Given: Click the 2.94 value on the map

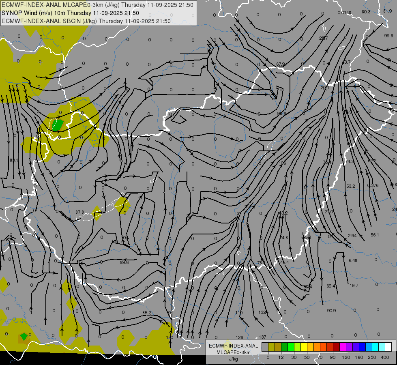Looking at the screenshot, I should point(352,236).
